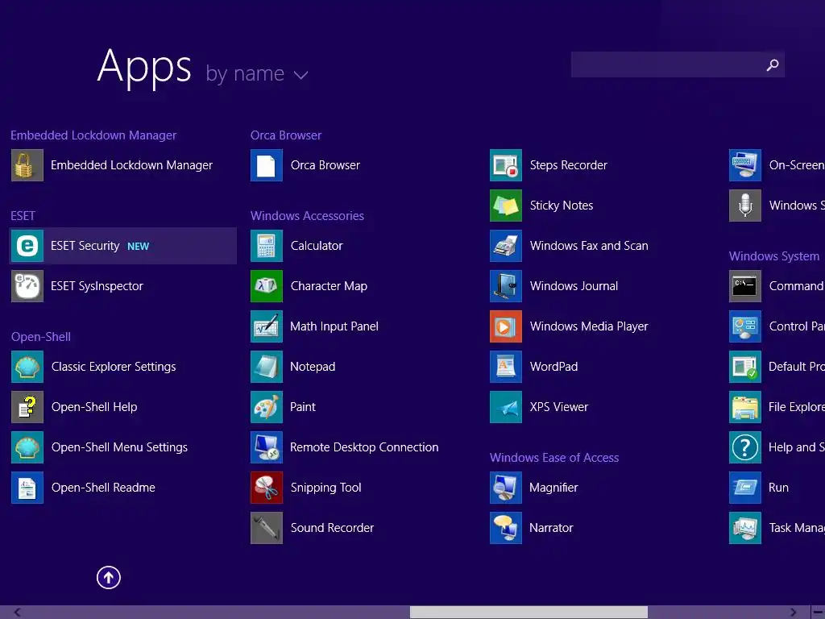
Task: Open the Open-Shell Help icon
Action: coord(27,407)
